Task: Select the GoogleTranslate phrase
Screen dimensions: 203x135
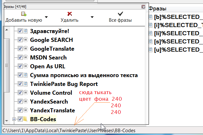Action: 52,48
